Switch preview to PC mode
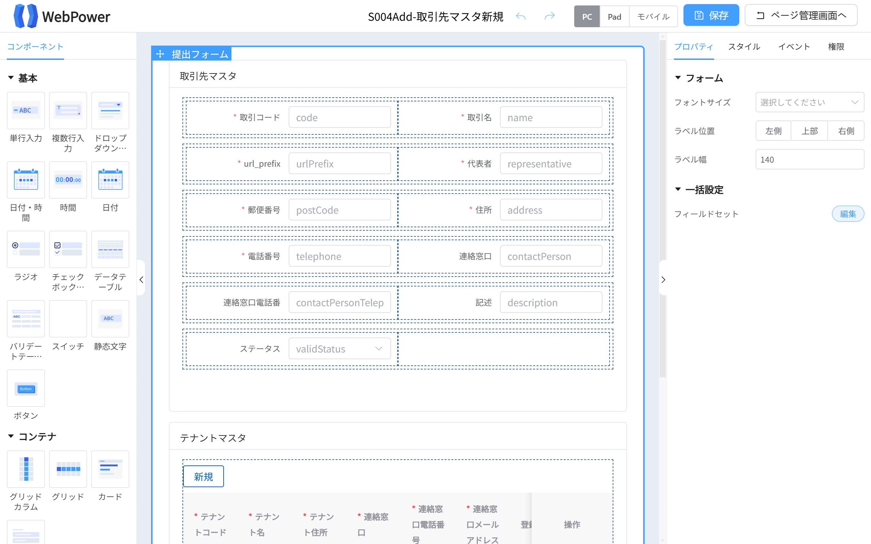 click(587, 16)
